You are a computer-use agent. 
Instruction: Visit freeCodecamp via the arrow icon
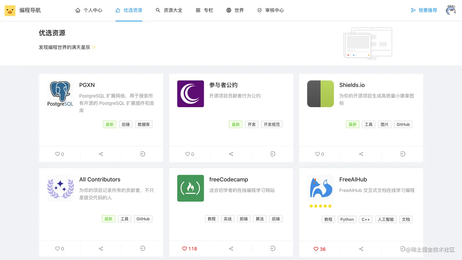273,248
